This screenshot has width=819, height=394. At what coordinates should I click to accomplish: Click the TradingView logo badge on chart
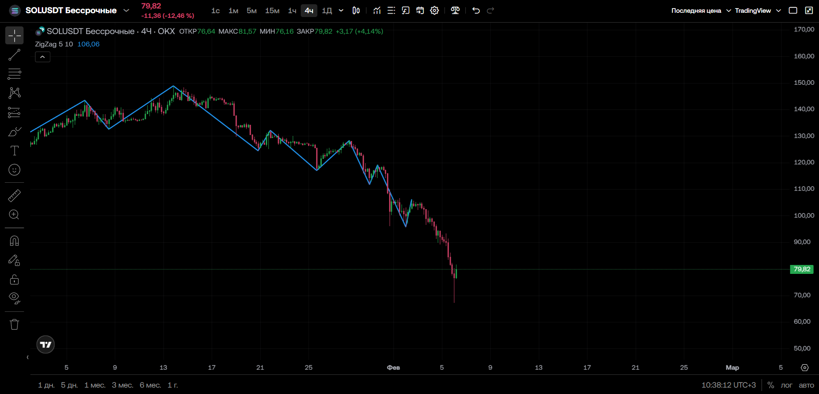[46, 345]
